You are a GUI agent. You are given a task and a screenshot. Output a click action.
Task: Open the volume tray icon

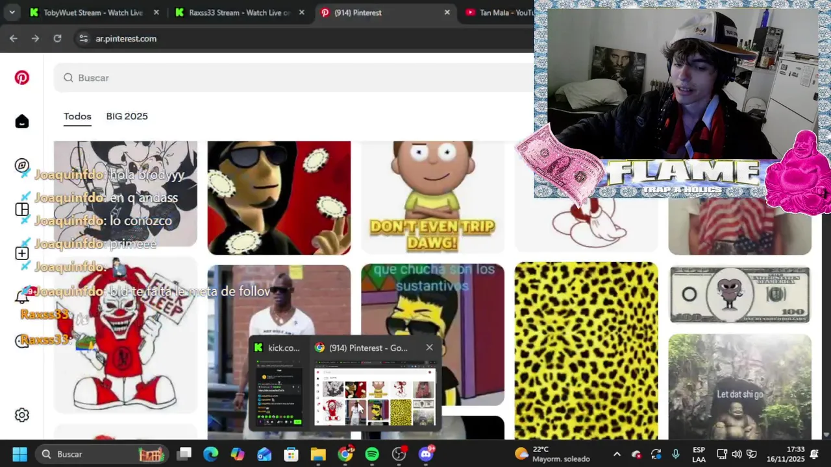tap(737, 454)
